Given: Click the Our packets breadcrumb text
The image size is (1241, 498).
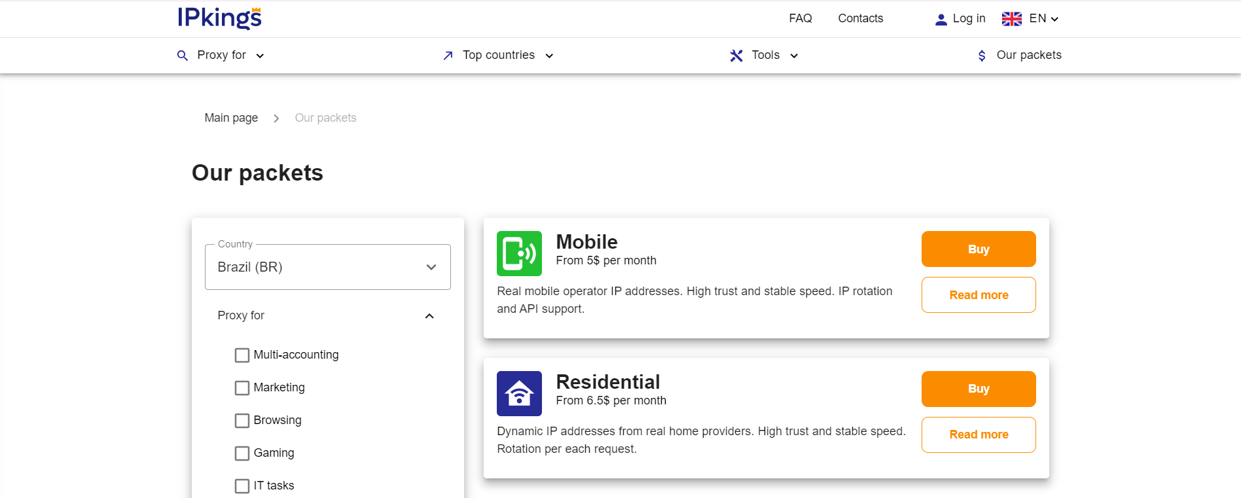Looking at the screenshot, I should pyautogui.click(x=325, y=118).
